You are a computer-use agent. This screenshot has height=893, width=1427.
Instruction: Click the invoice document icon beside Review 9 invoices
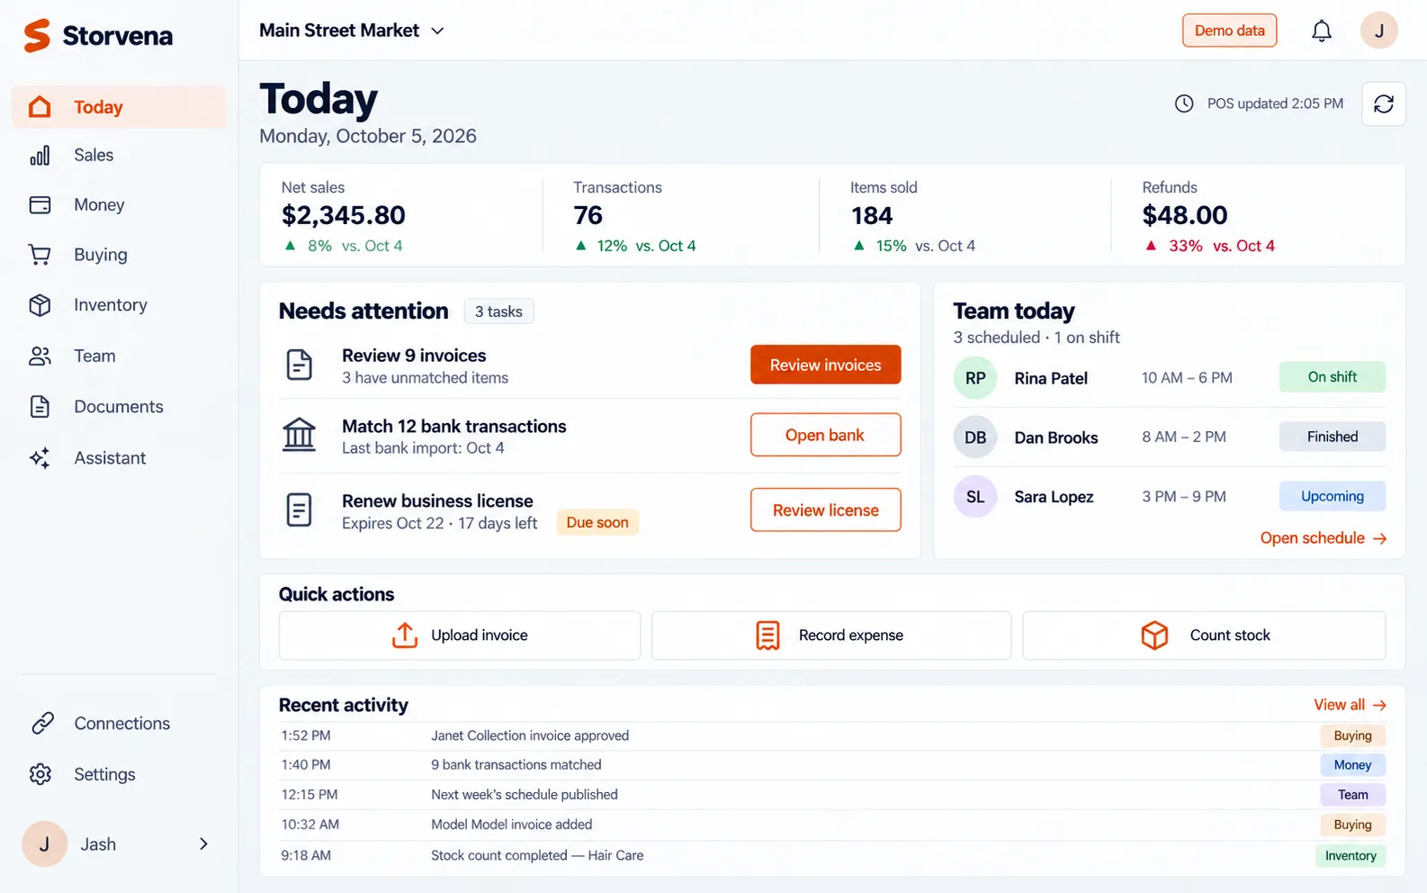(299, 365)
